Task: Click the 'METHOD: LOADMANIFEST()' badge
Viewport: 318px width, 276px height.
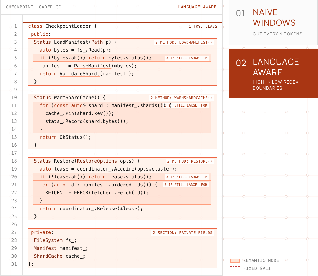Action: (x=184, y=42)
